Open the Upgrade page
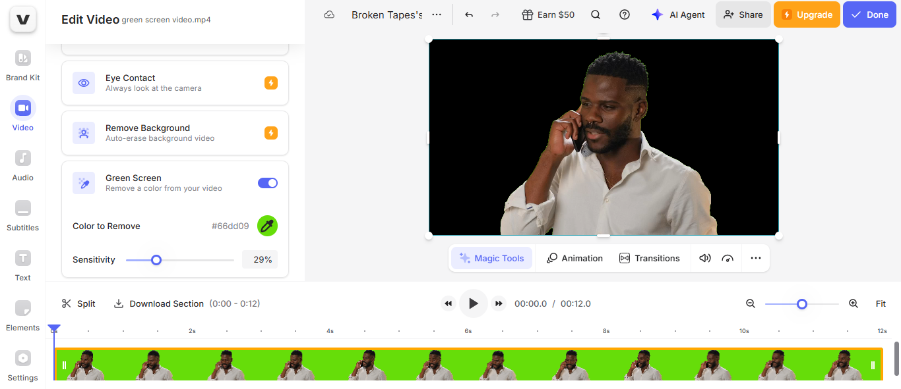Screen dimensions: 901x389 [807, 14]
